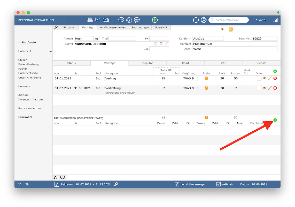
Task: Edit the Vertrag row with pencil icon
Action: (270, 78)
